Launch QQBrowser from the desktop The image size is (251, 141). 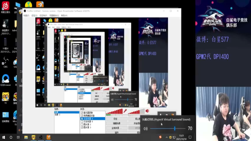[5, 80]
